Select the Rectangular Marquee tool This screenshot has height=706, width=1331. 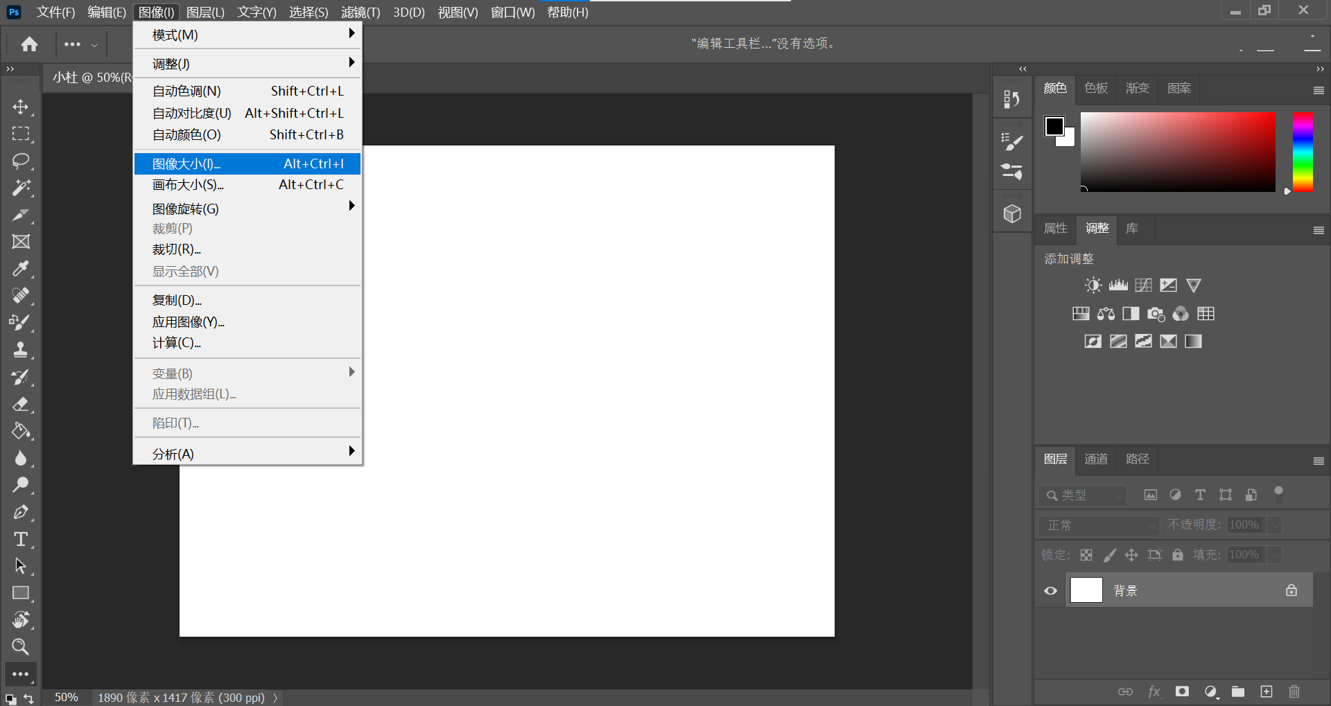[x=21, y=134]
